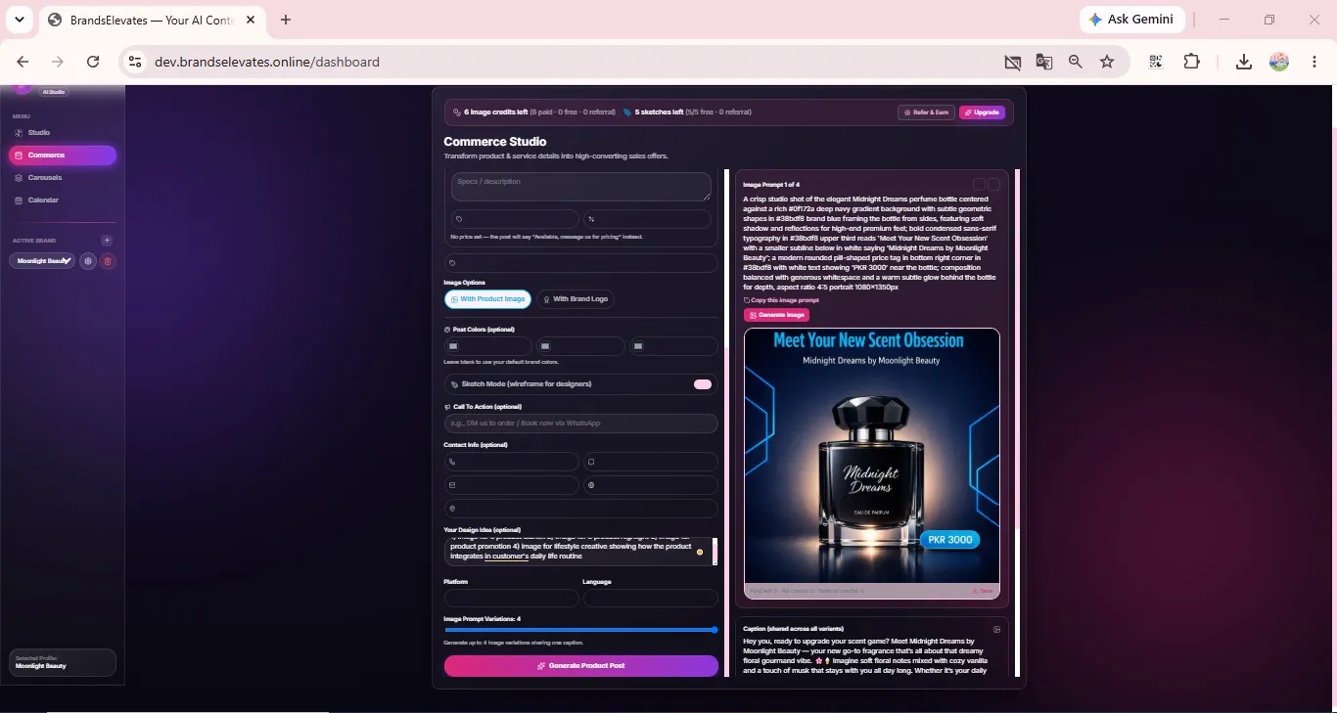Open the Chrome three-dot menu
This screenshot has height=713, width=1337.
[x=1314, y=62]
